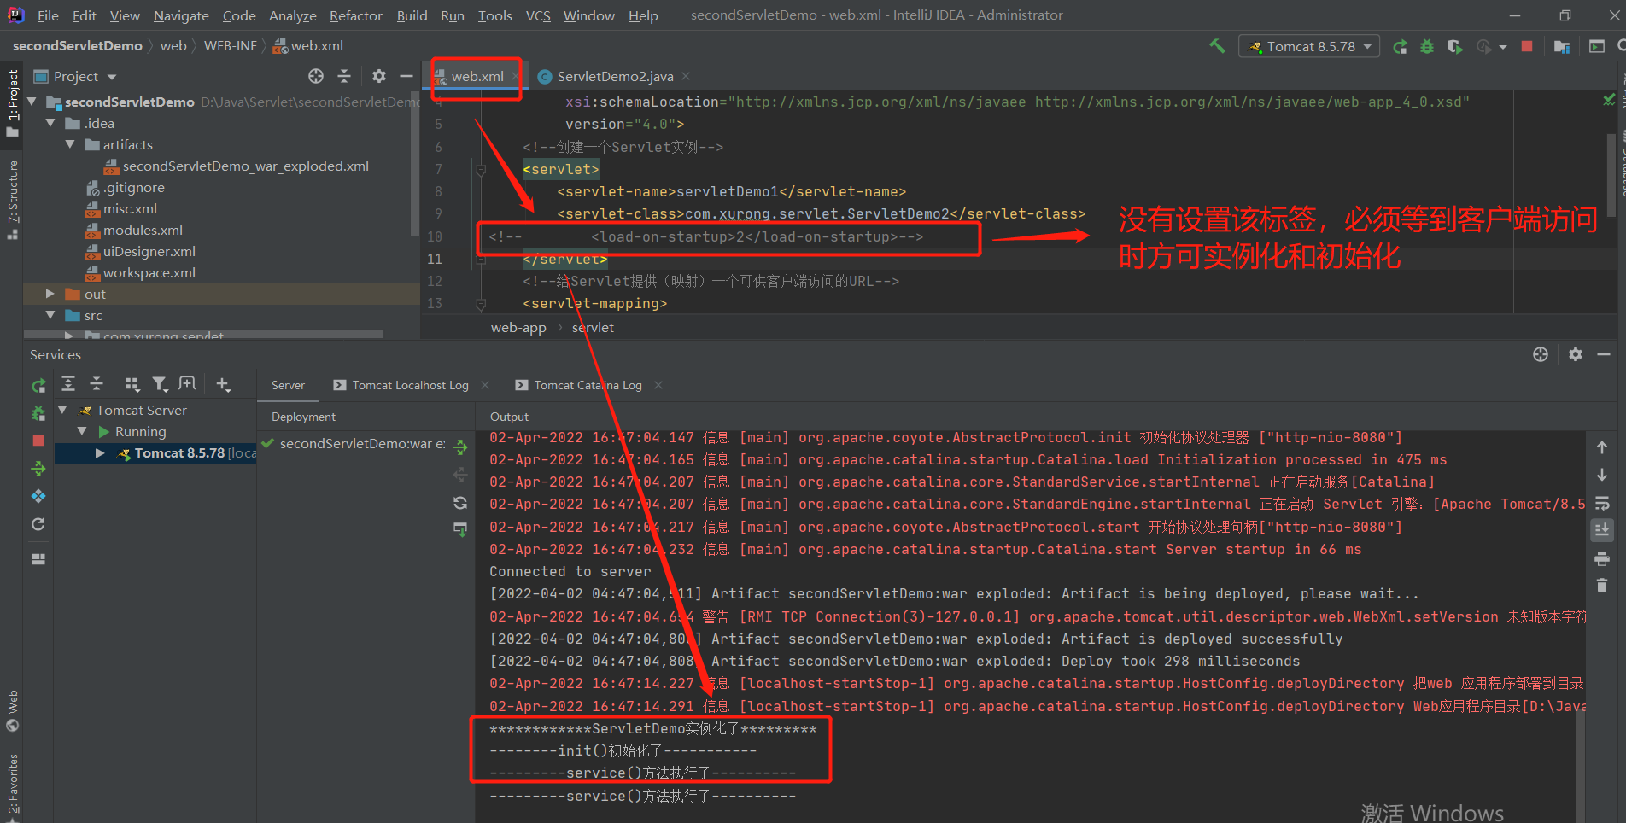Click the blue diamonds update application icon
This screenshot has height=823, width=1626.
pyautogui.click(x=38, y=496)
